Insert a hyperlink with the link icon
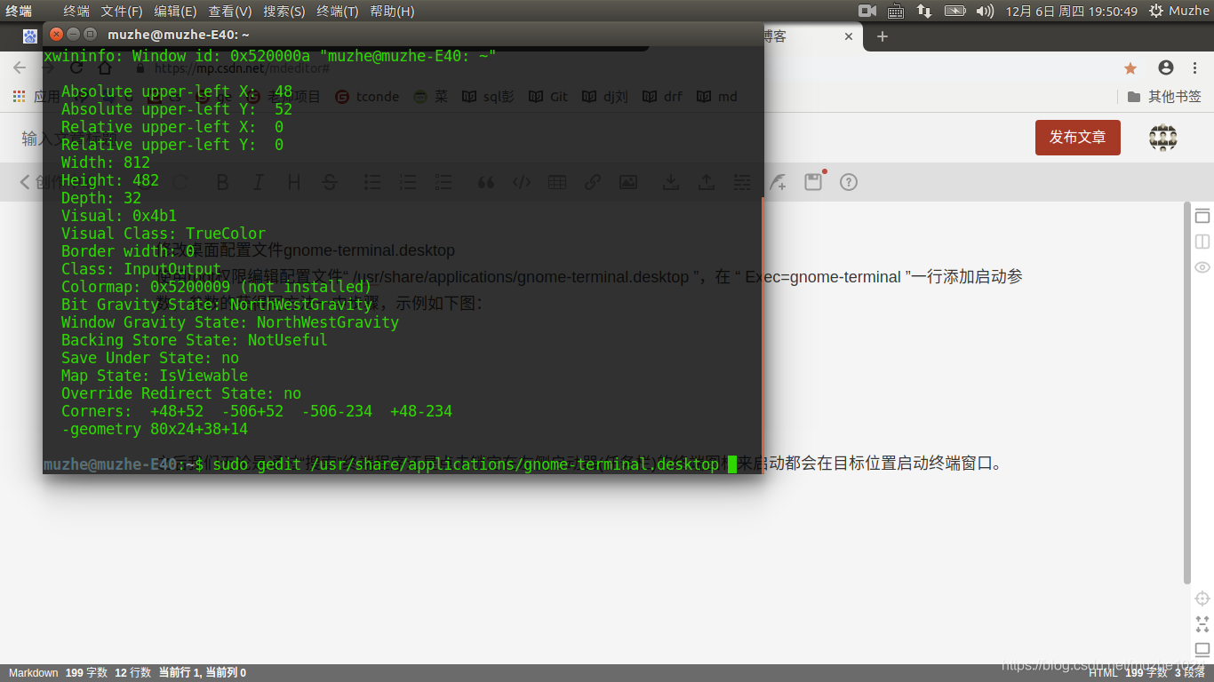The height and width of the screenshot is (682, 1214). [593, 182]
